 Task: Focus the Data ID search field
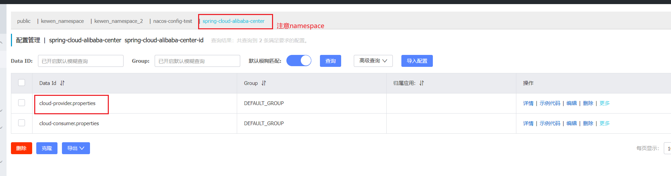tap(81, 61)
